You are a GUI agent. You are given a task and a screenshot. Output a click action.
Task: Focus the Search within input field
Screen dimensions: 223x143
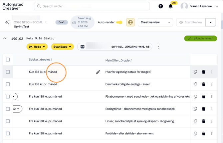92,6
